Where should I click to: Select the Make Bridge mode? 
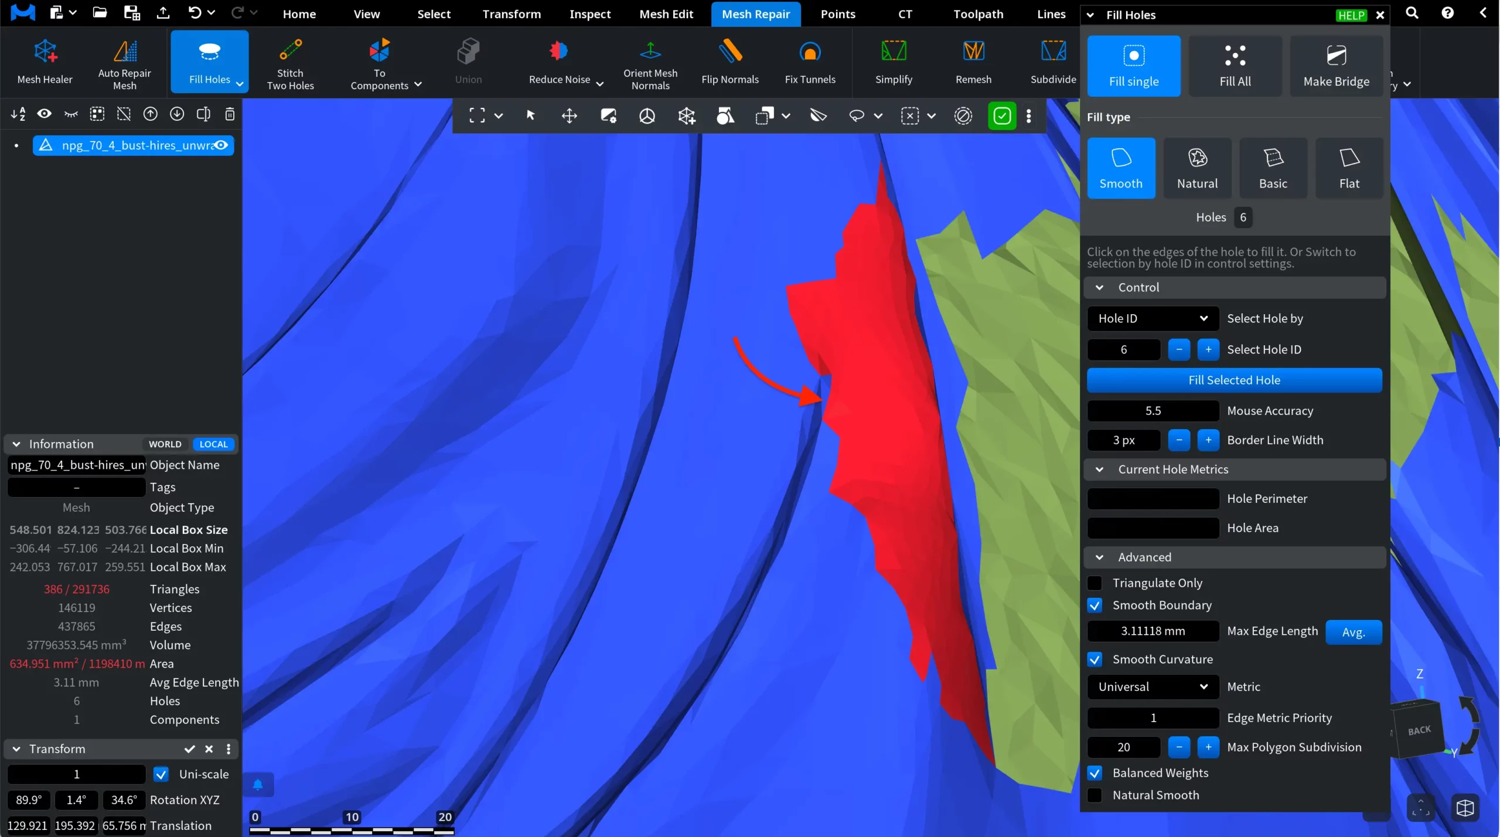[1336, 66]
